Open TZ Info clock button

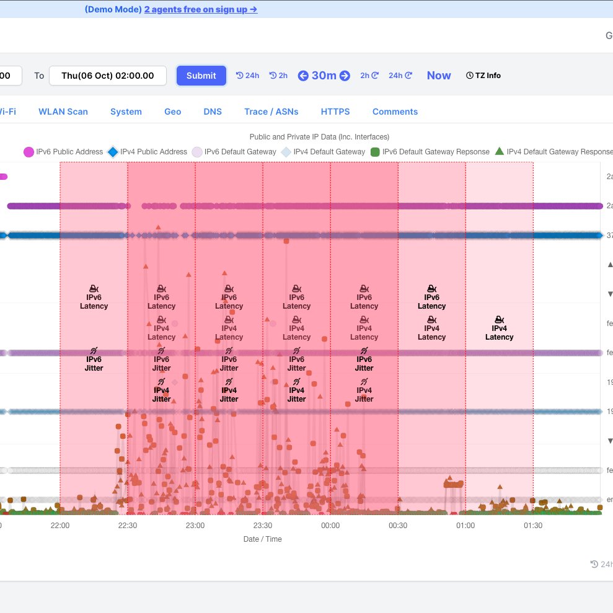pos(483,76)
